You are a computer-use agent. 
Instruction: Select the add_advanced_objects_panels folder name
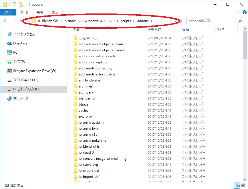pyautogui.click(x=101, y=50)
